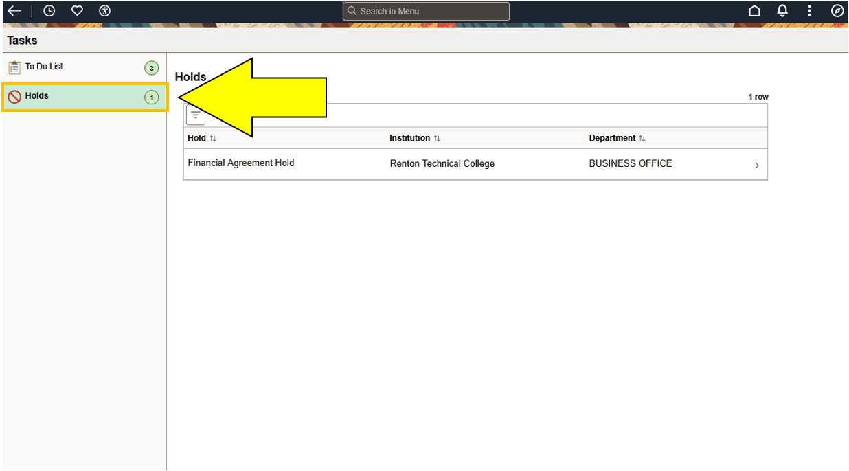Screen dimensions: 849x471
Task: Click the grid filter icon above the holds table
Action: click(195, 115)
